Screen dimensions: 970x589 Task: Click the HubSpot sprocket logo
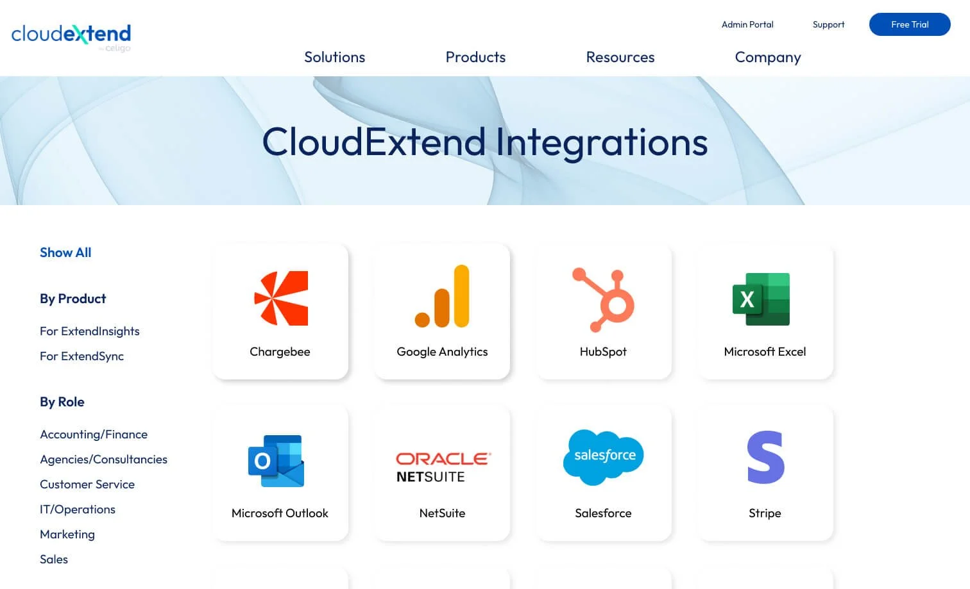(x=603, y=299)
